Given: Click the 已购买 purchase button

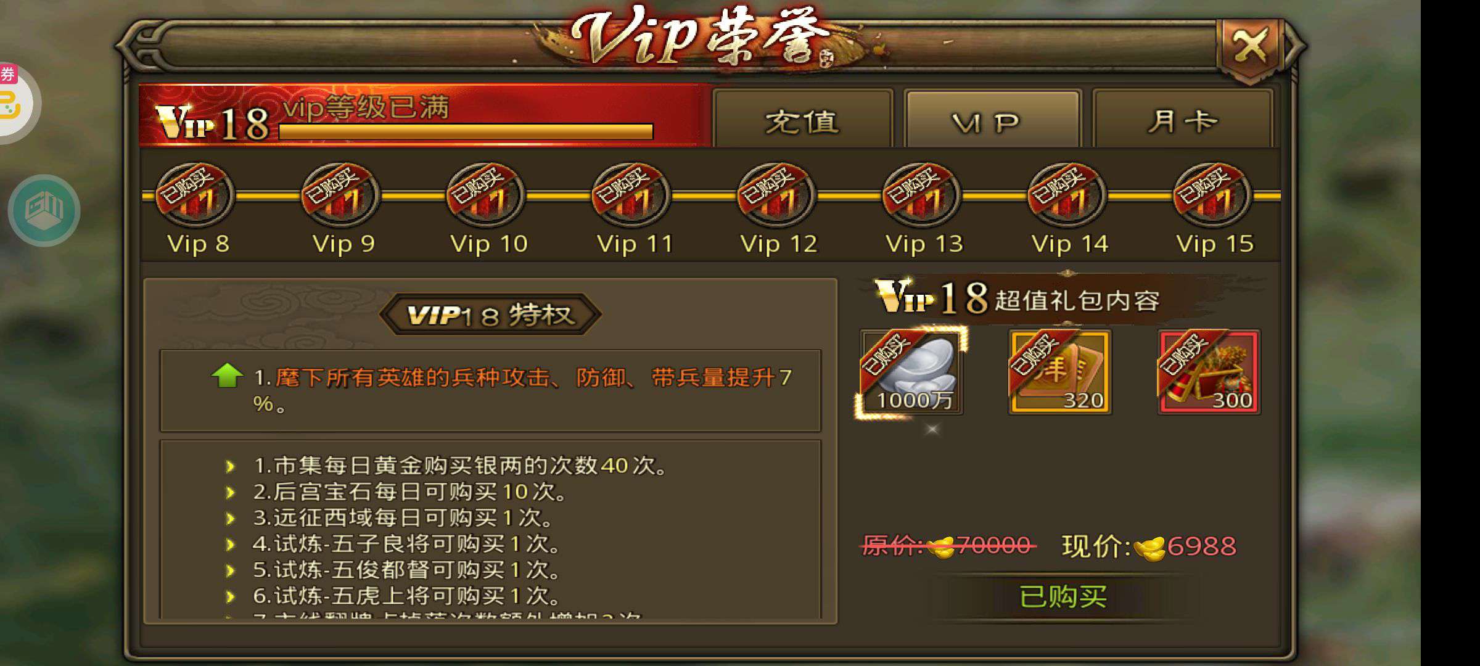Looking at the screenshot, I should [1063, 596].
